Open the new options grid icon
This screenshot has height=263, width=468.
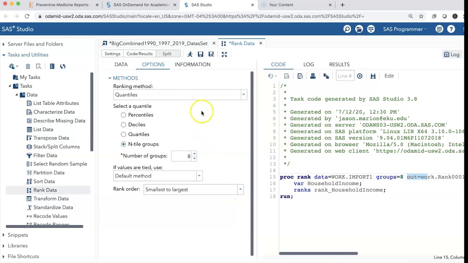371,29
